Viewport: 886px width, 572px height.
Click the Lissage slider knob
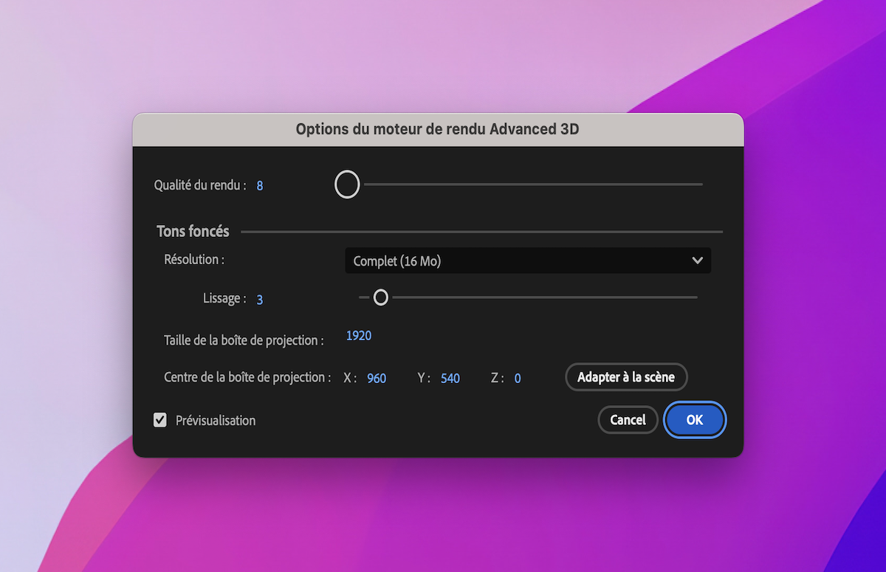click(381, 297)
